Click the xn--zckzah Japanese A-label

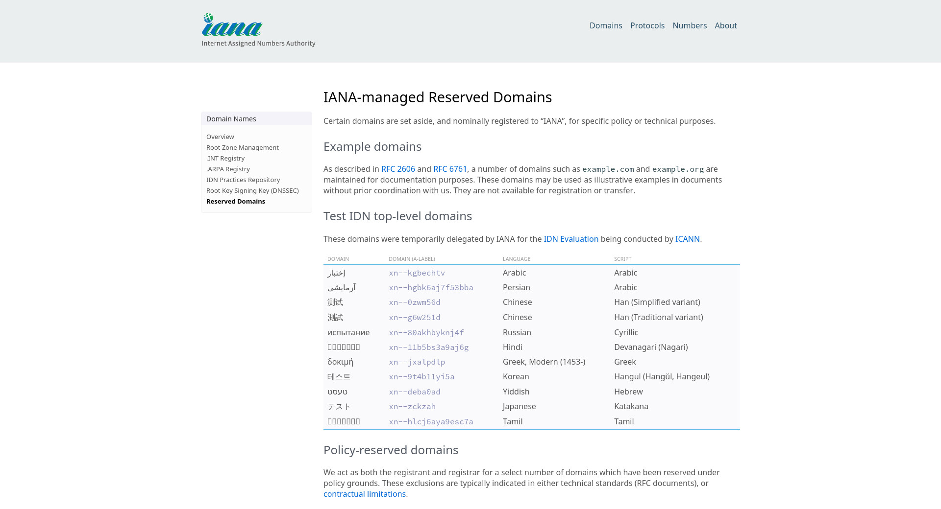(x=412, y=406)
